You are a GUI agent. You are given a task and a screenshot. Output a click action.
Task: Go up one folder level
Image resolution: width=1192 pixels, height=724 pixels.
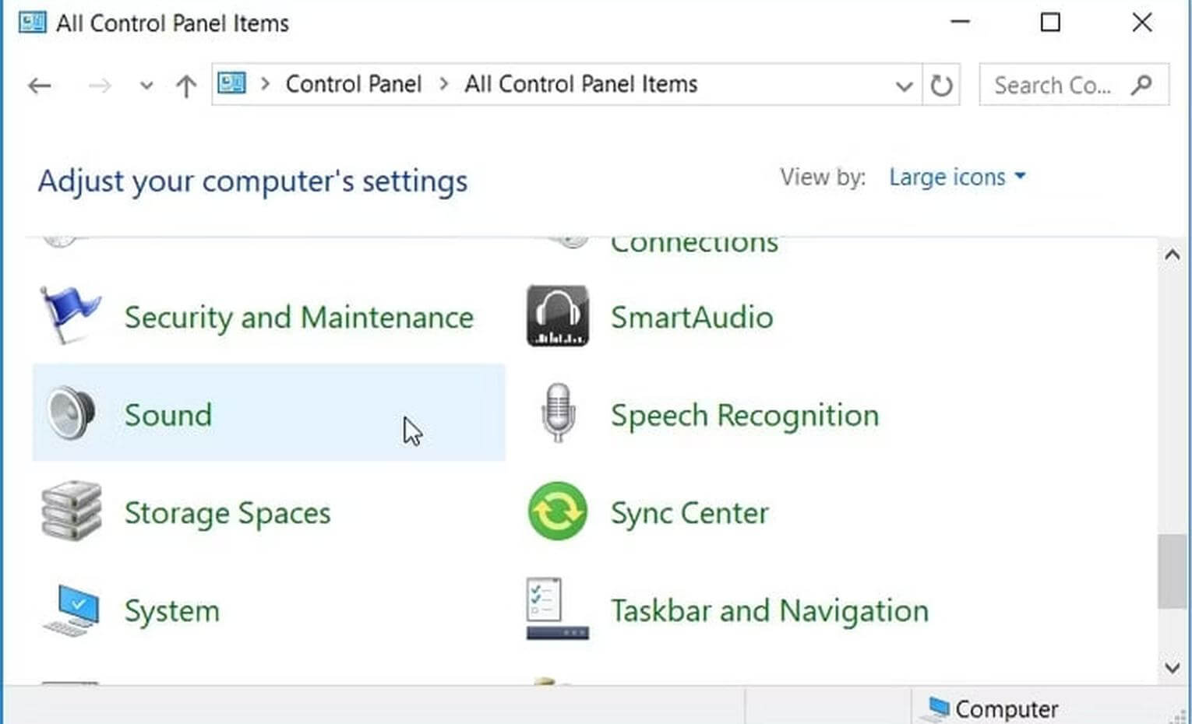click(x=185, y=86)
